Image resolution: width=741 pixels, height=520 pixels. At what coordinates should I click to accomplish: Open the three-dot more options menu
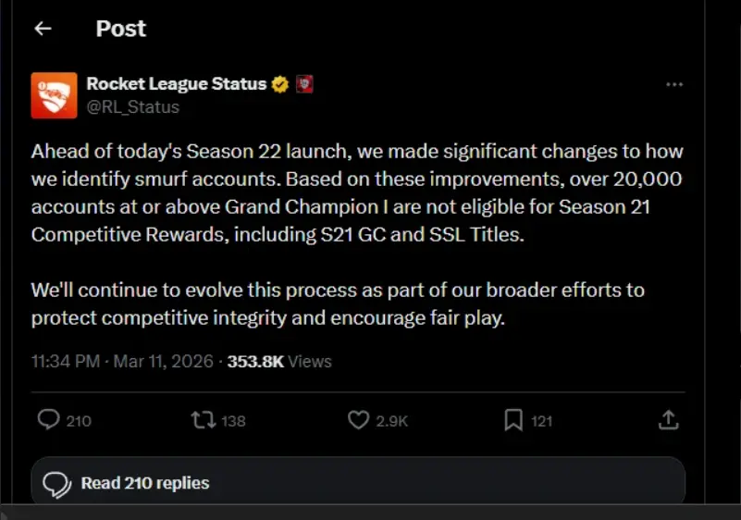[674, 84]
